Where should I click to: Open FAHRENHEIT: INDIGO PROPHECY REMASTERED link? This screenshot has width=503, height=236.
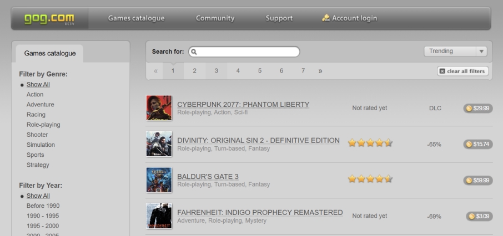click(x=260, y=212)
